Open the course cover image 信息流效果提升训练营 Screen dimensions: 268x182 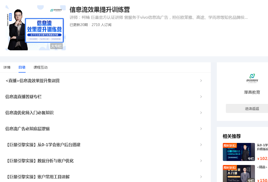(36, 28)
